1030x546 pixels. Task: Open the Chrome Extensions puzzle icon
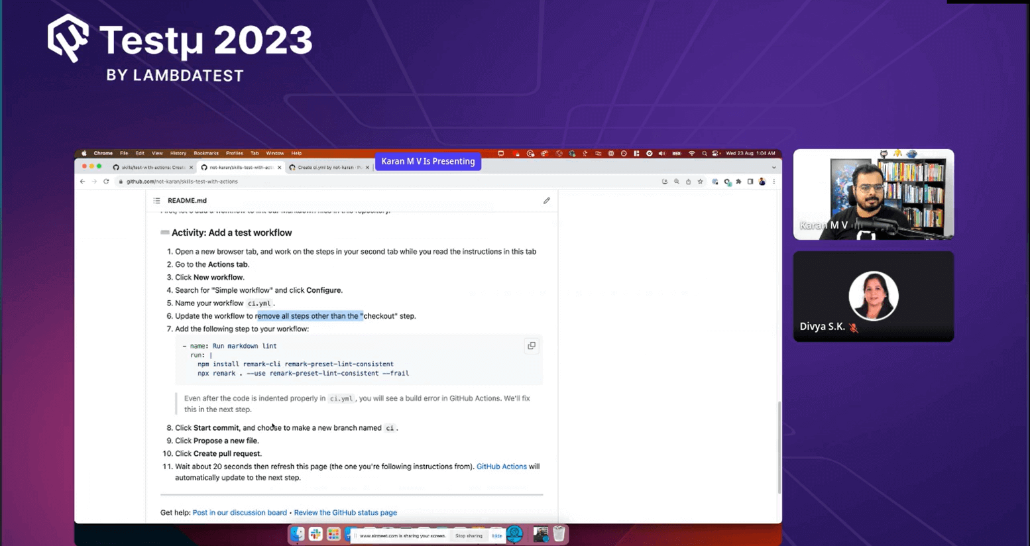pos(739,182)
